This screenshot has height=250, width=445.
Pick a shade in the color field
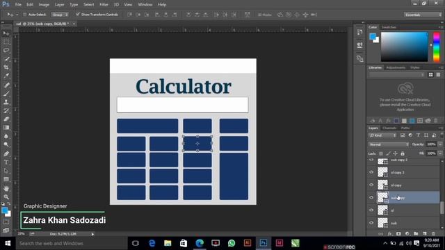click(404, 47)
